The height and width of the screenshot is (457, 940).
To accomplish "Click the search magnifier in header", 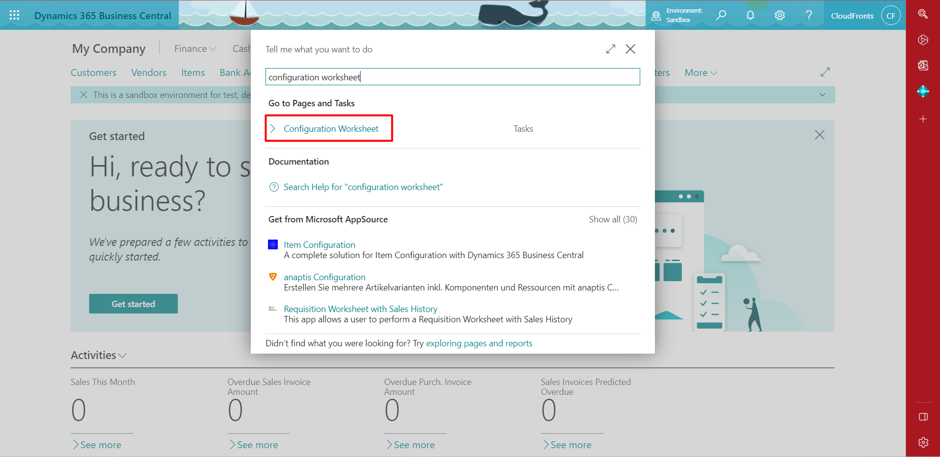I will pos(721,15).
